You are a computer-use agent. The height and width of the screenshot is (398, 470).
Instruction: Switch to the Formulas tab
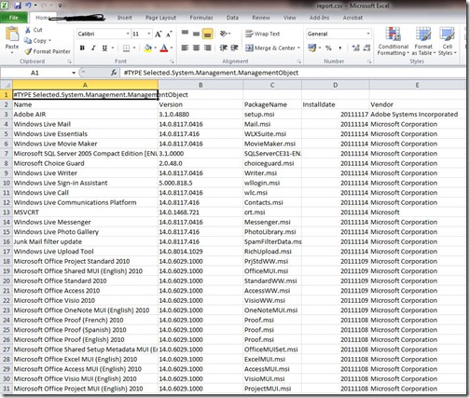pyautogui.click(x=201, y=18)
